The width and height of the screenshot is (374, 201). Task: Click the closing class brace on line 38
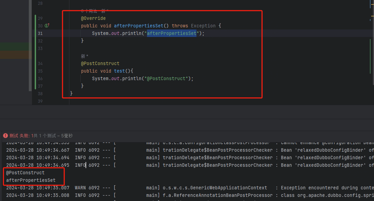(x=71, y=93)
